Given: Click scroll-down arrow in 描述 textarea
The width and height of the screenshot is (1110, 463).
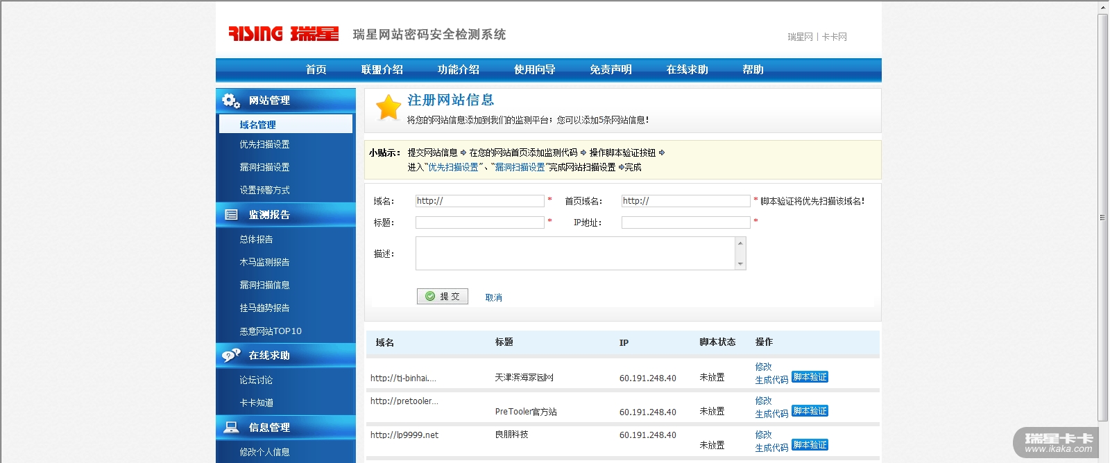Looking at the screenshot, I should (x=740, y=263).
